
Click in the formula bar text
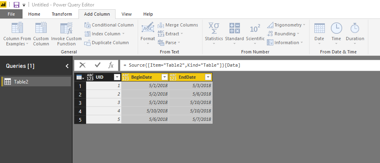tap(182, 65)
